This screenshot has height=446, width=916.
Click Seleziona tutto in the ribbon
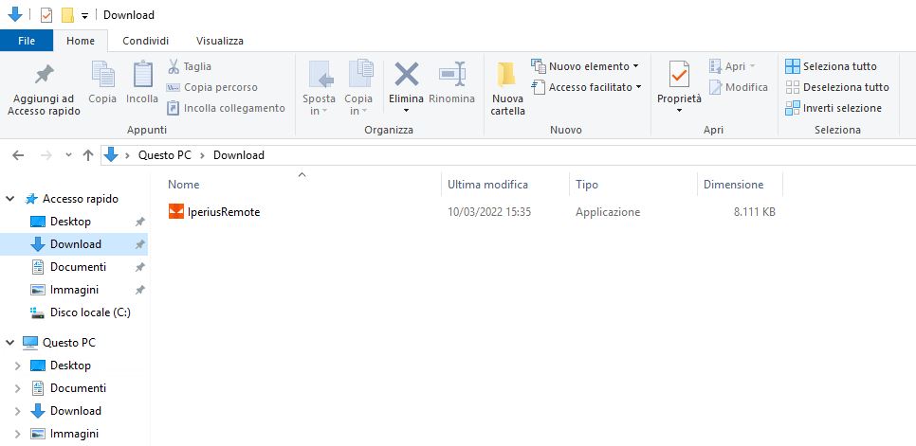(831, 66)
